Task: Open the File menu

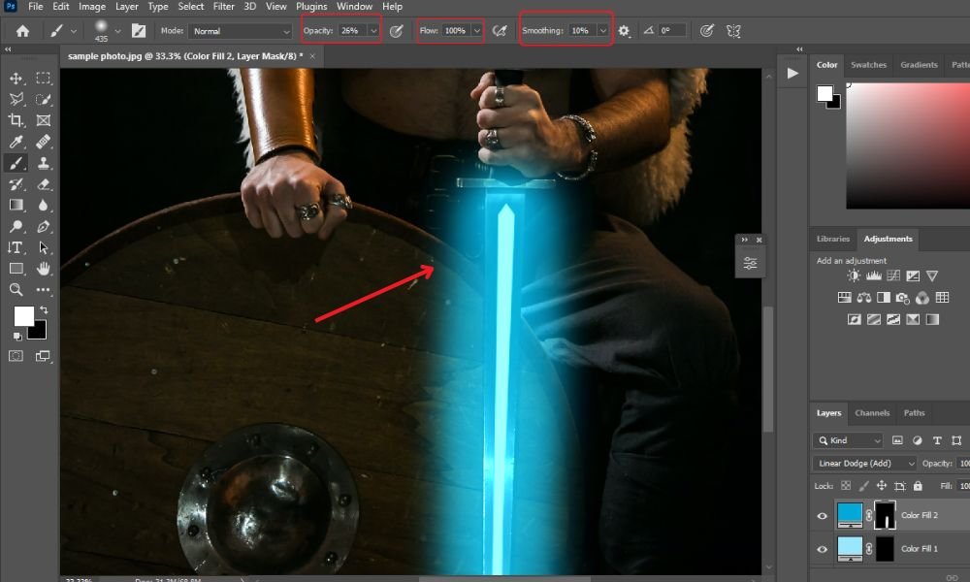Action: [x=36, y=7]
